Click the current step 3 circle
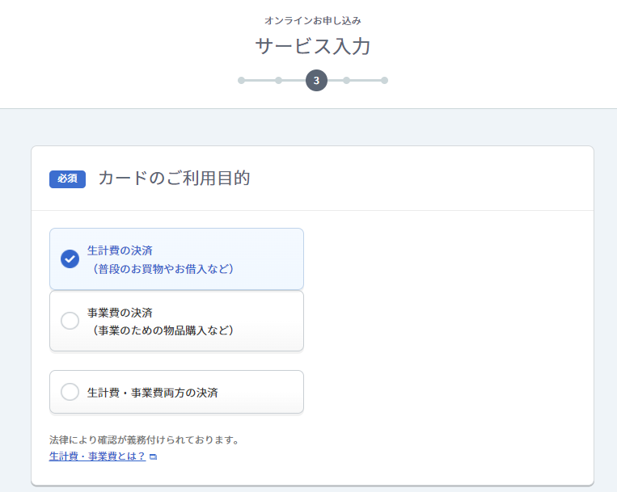Image resolution: width=617 pixels, height=492 pixels. [x=316, y=81]
